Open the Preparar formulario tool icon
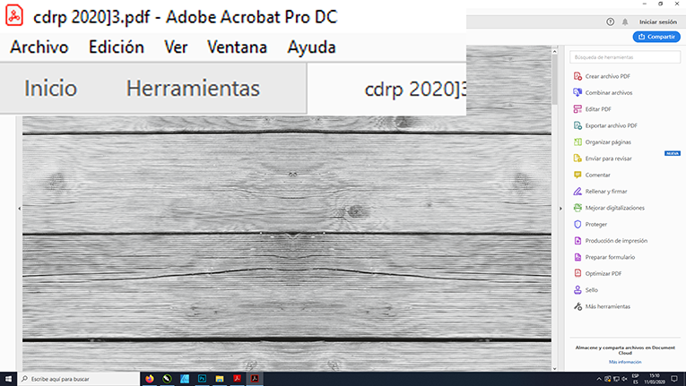This screenshot has width=686, height=386. point(577,257)
